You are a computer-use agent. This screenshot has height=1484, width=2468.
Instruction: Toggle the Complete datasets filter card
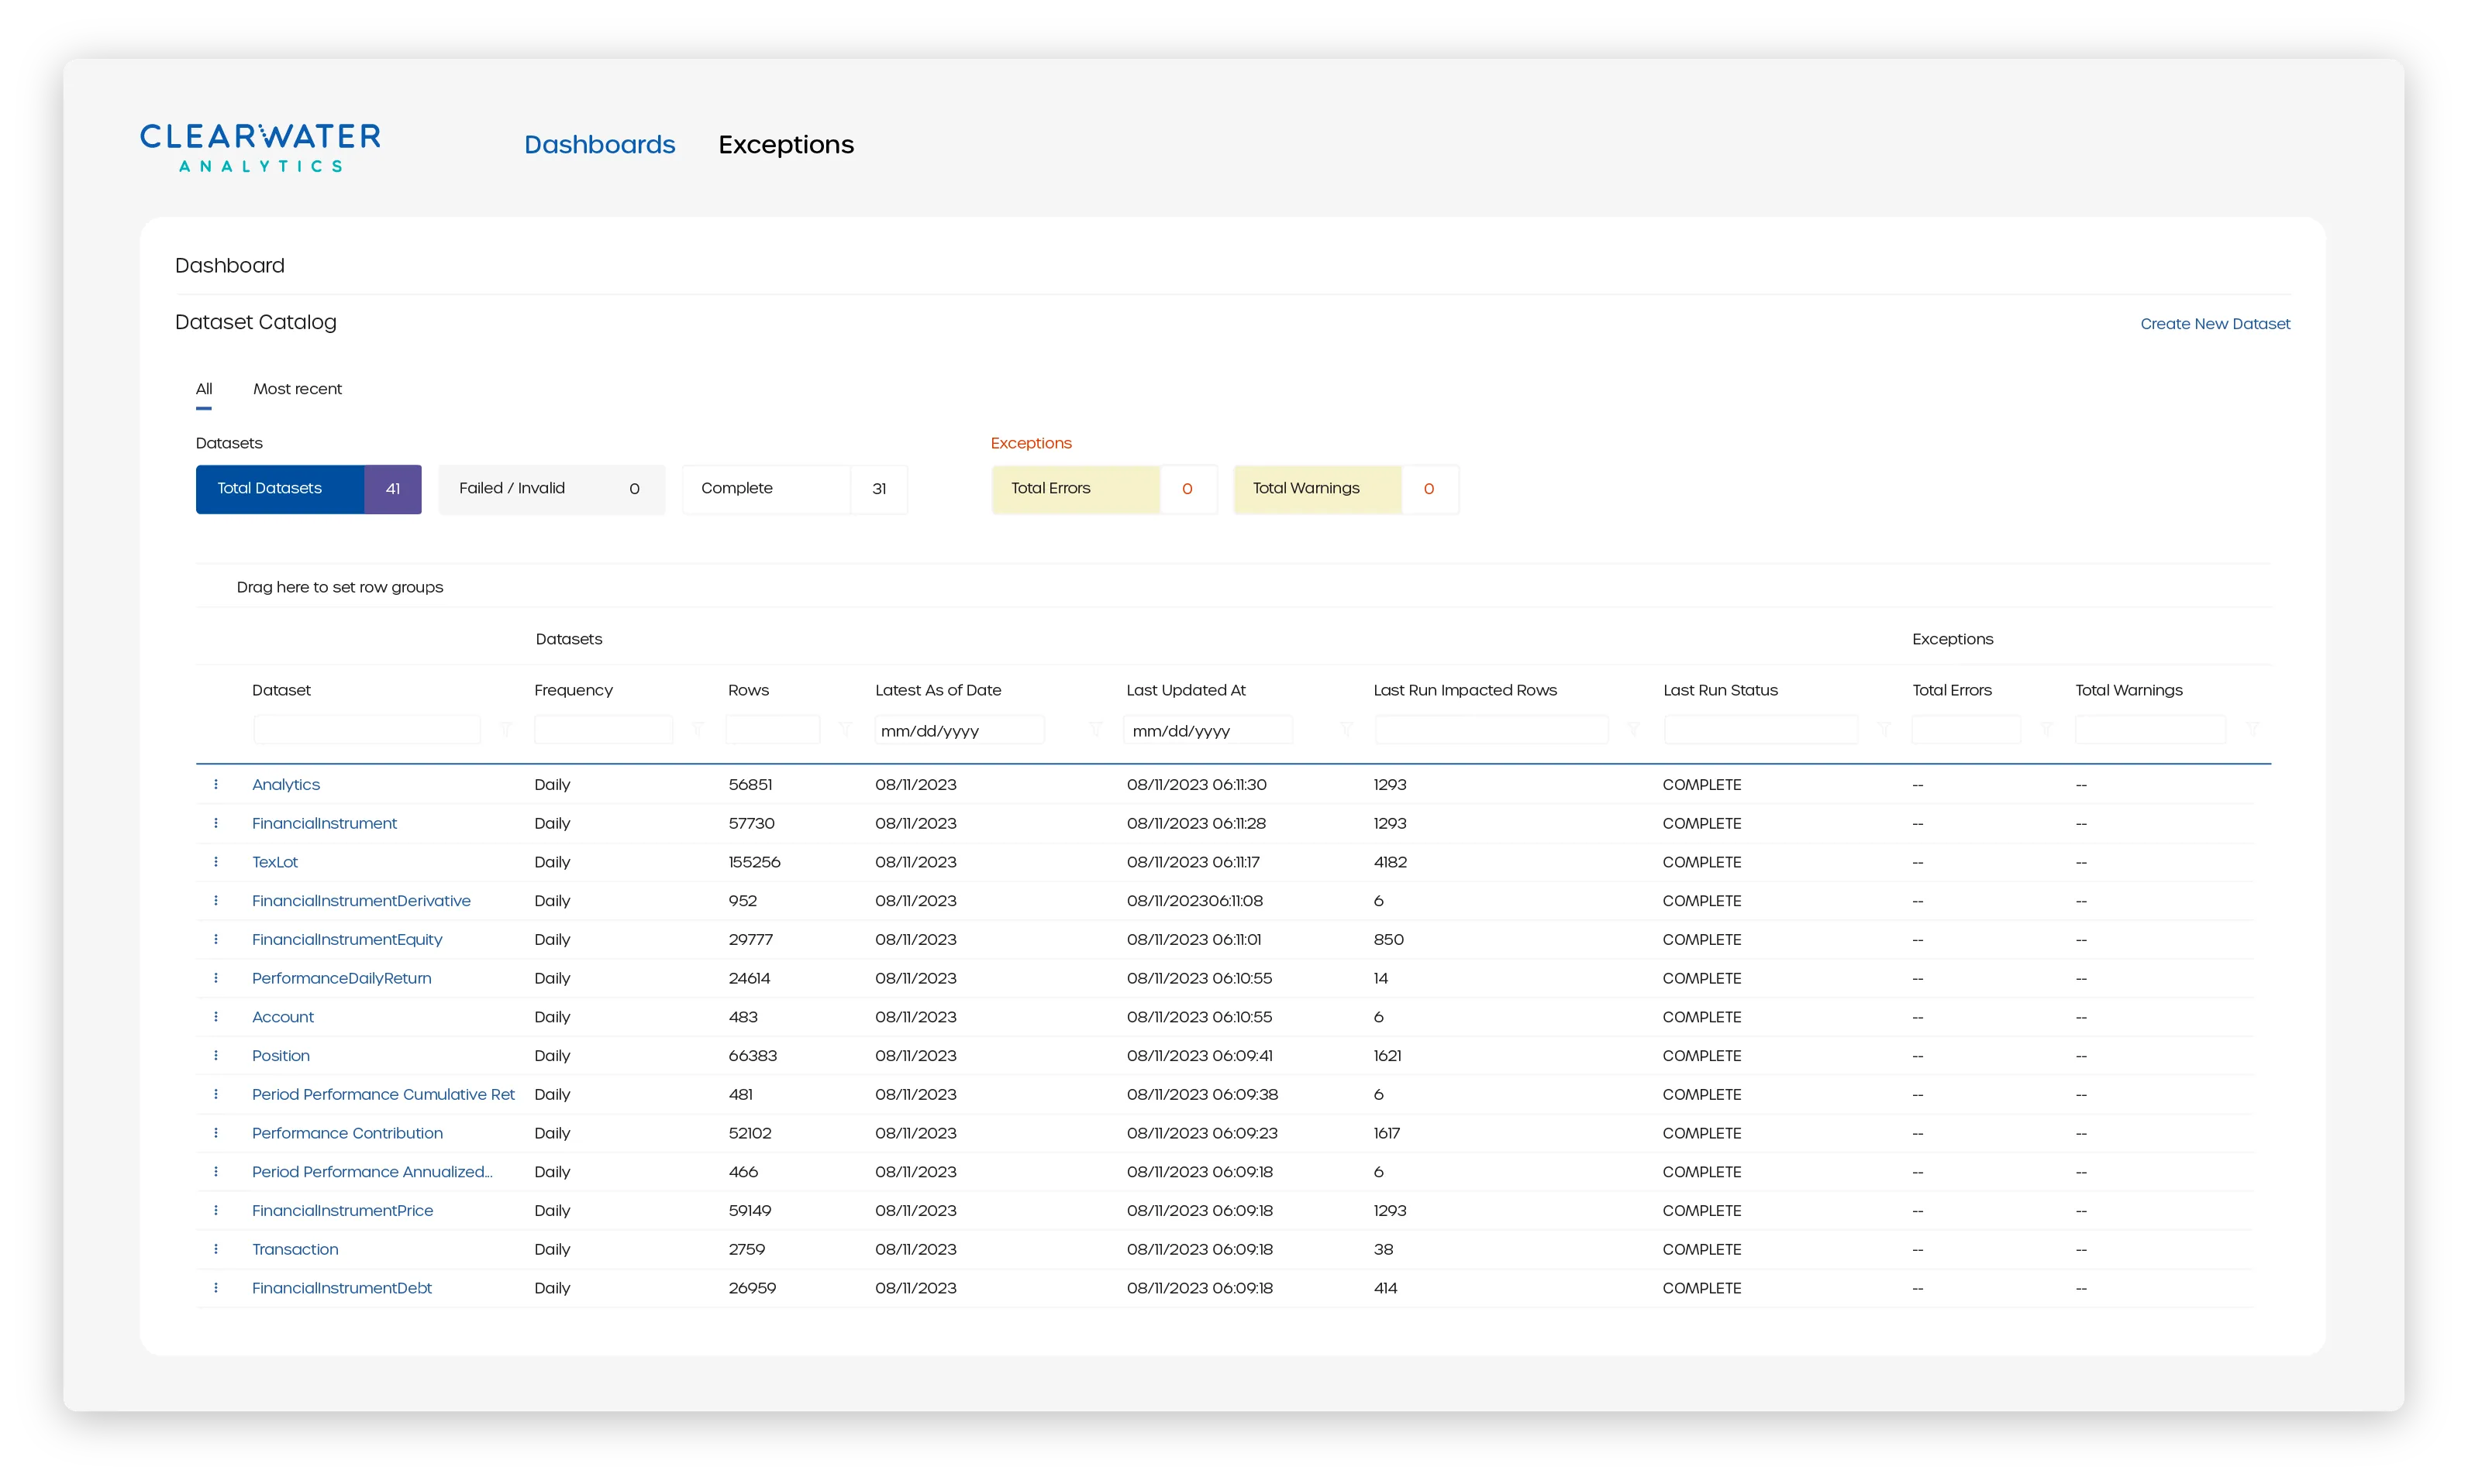point(794,489)
